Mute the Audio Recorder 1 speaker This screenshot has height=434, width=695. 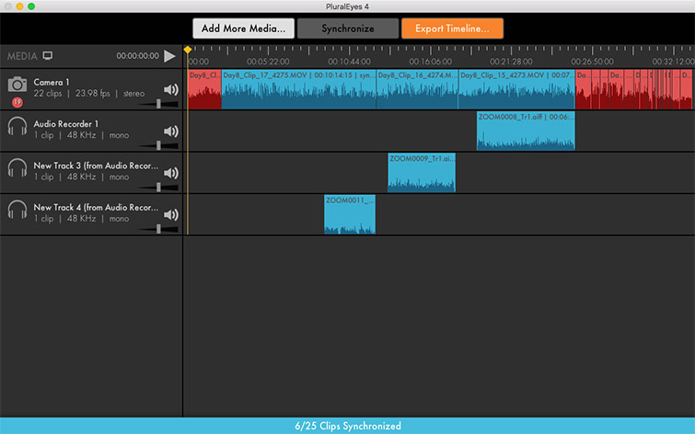click(x=171, y=131)
